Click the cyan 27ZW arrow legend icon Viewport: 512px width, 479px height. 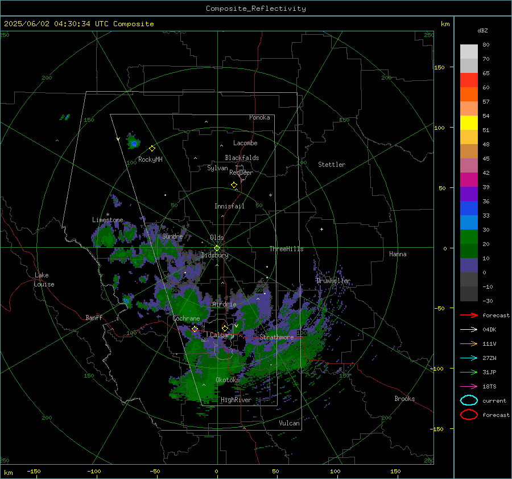click(x=469, y=358)
